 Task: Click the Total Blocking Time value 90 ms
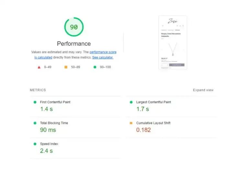coord(48,130)
